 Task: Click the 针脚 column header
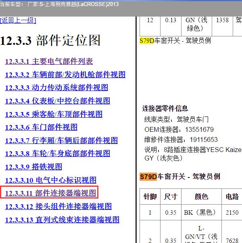(150, 197)
